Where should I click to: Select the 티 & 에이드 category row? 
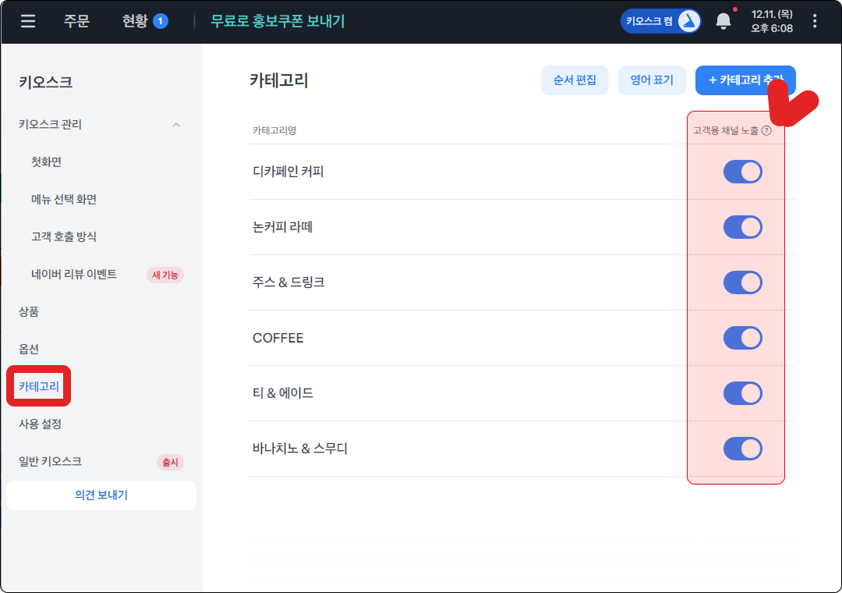point(283,393)
